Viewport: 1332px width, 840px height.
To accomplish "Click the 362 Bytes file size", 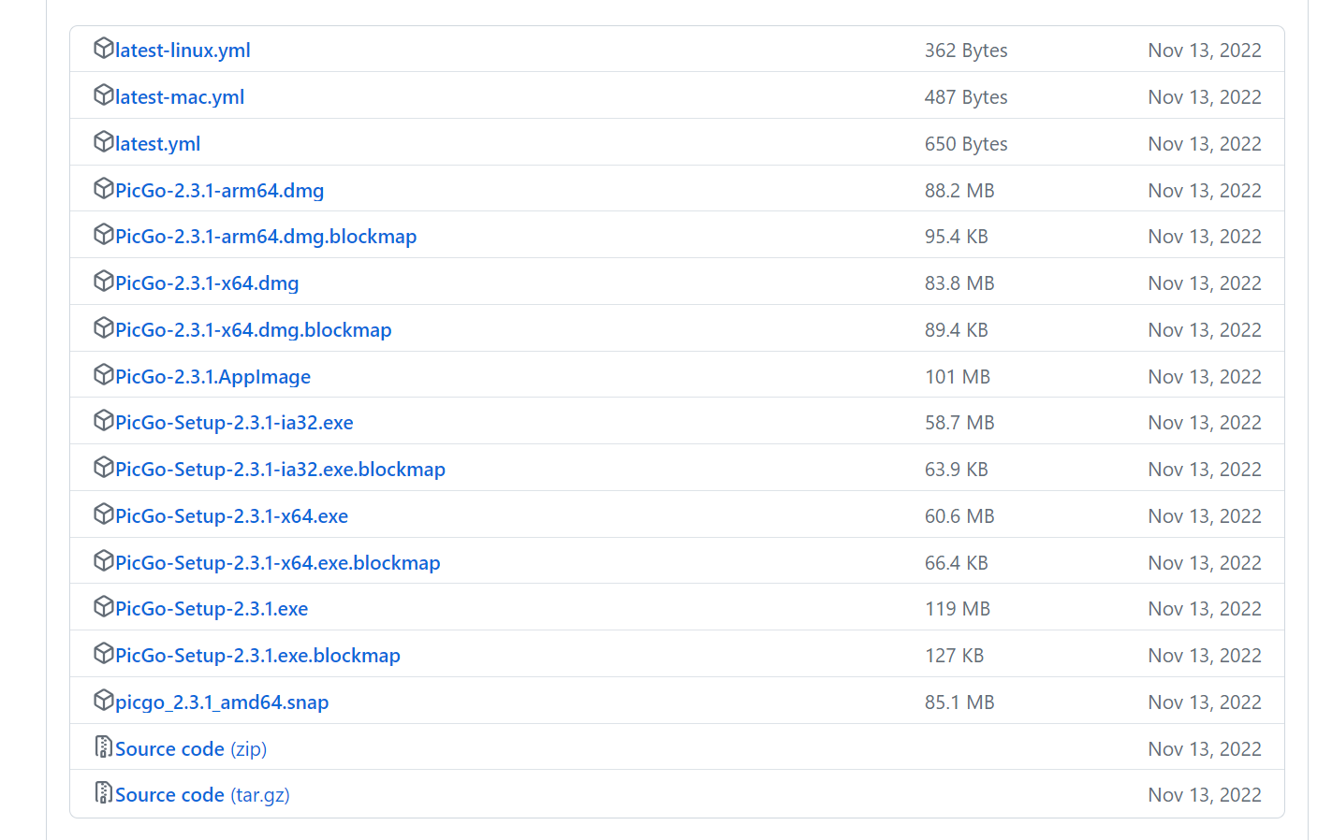I will coord(966,51).
